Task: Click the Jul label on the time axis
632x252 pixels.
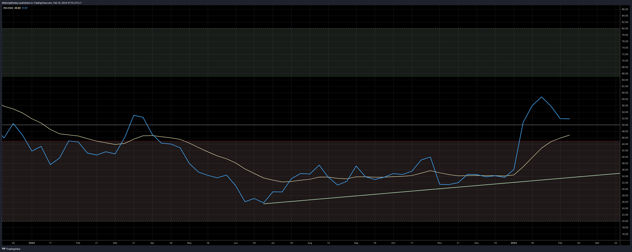Action: click(273, 243)
